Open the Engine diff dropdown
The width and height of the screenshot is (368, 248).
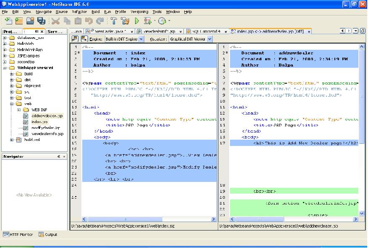click(x=141, y=39)
